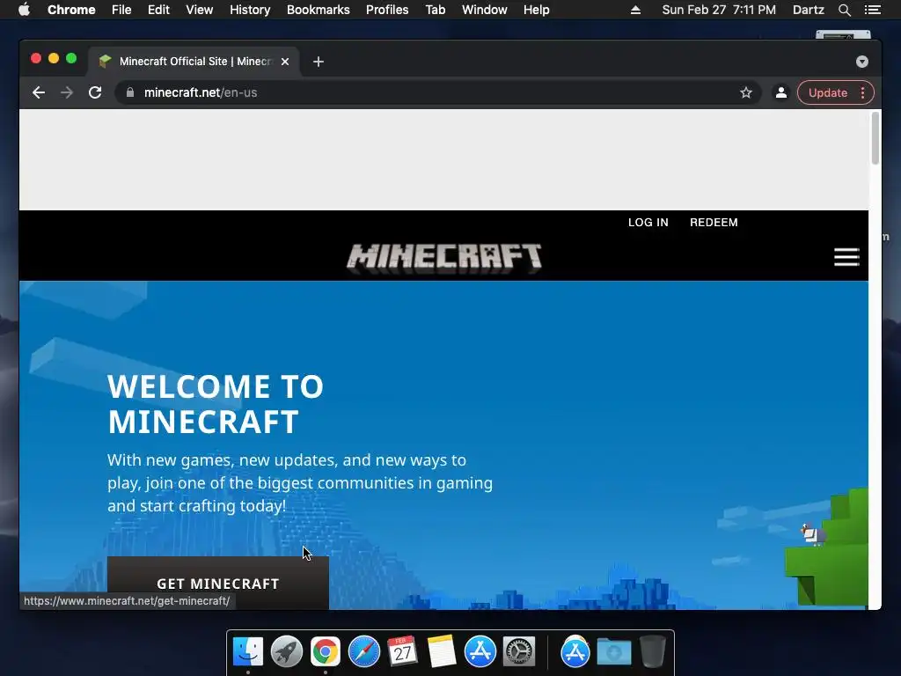View site info via the lock icon

click(x=130, y=92)
